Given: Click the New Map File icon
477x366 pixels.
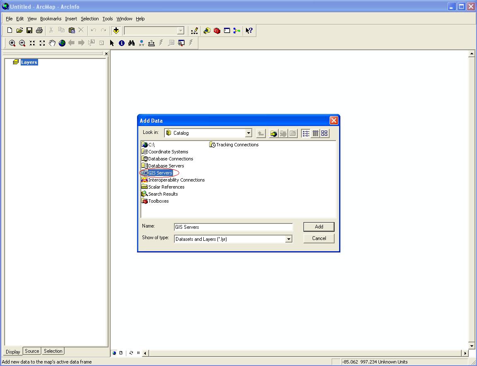Looking at the screenshot, I should (10, 30).
